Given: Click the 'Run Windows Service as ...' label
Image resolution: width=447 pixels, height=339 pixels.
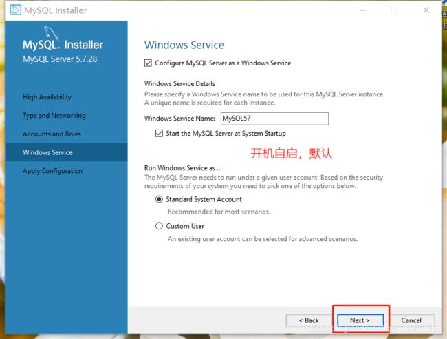Looking at the screenshot, I should pyautogui.click(x=183, y=168).
